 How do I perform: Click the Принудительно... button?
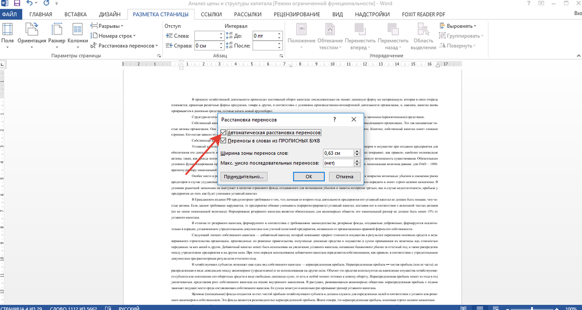coord(244,177)
